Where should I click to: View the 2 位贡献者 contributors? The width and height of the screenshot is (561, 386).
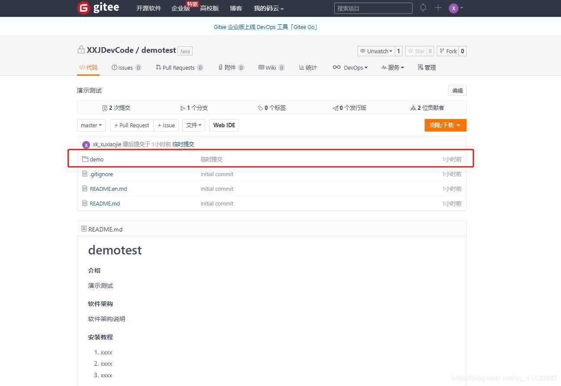[427, 108]
